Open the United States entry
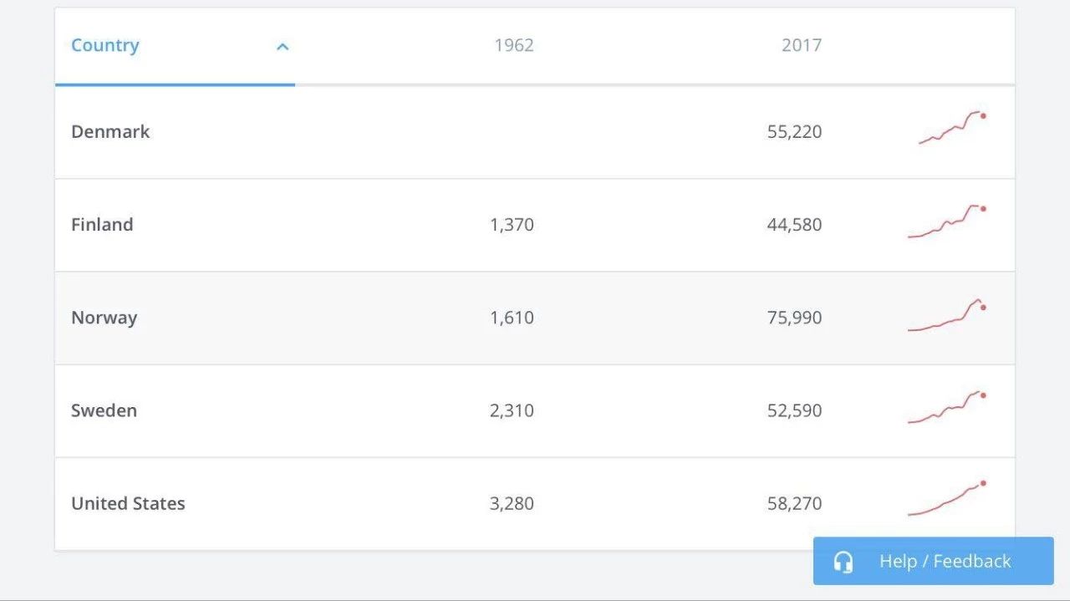Screen dimensions: 1070x601 tap(128, 503)
